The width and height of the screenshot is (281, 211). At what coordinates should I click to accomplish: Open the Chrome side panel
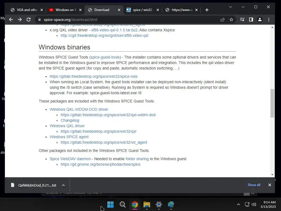[251, 20]
